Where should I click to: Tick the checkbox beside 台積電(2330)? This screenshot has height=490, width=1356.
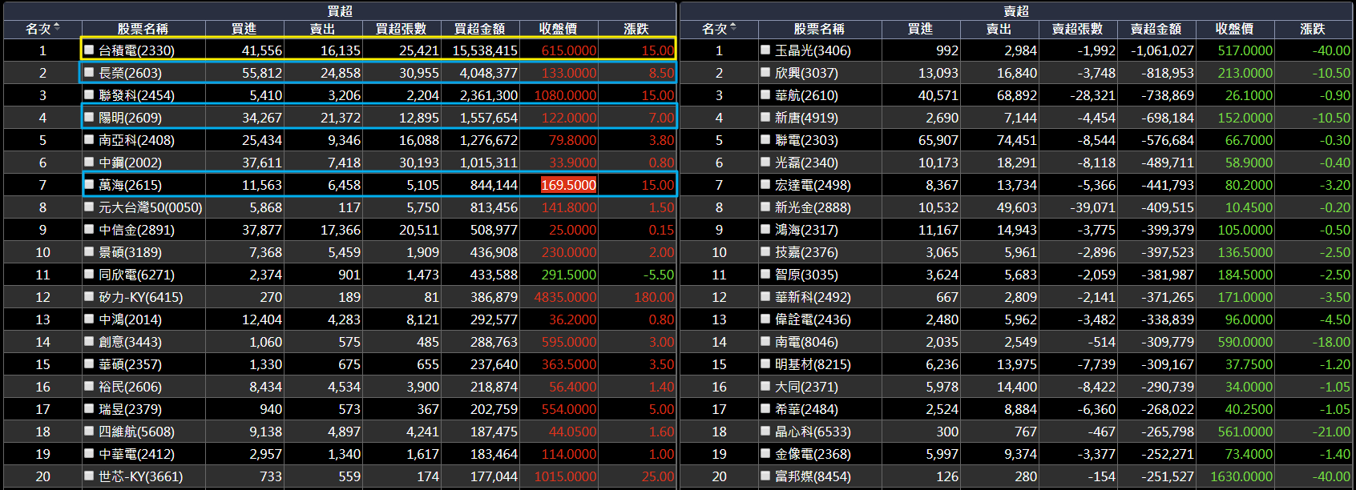coord(90,50)
